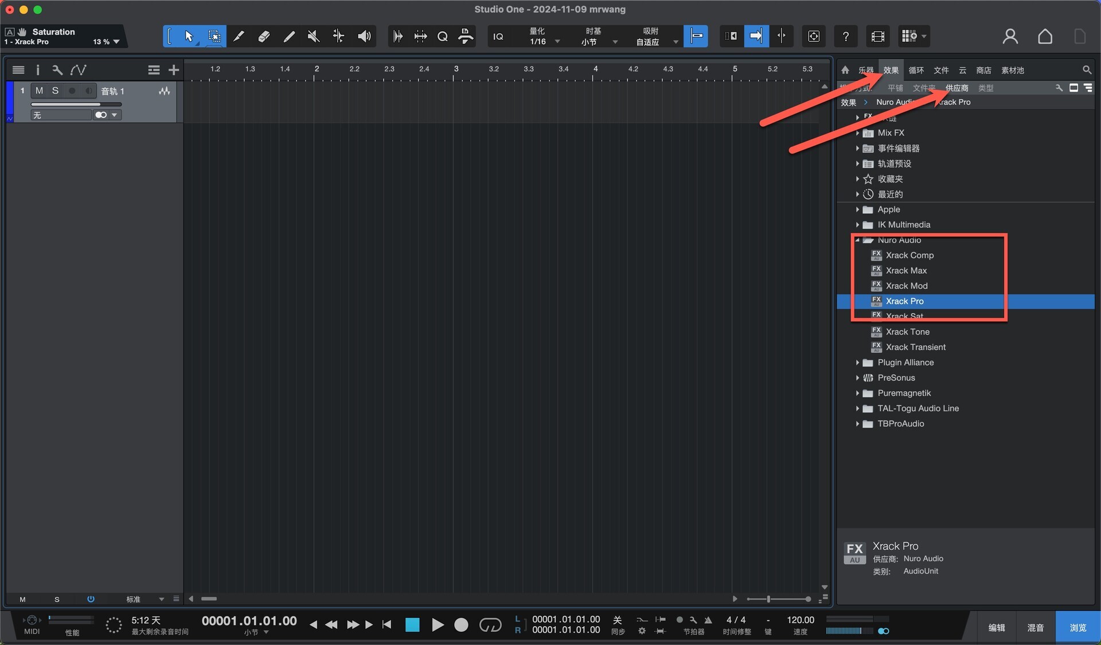Open the video player icon

pos(877,37)
